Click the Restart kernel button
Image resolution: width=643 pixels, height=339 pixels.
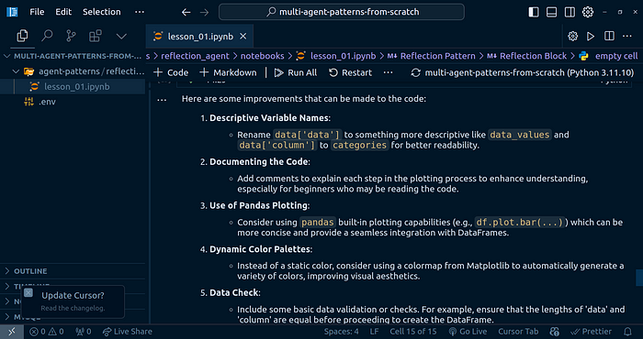click(x=351, y=72)
